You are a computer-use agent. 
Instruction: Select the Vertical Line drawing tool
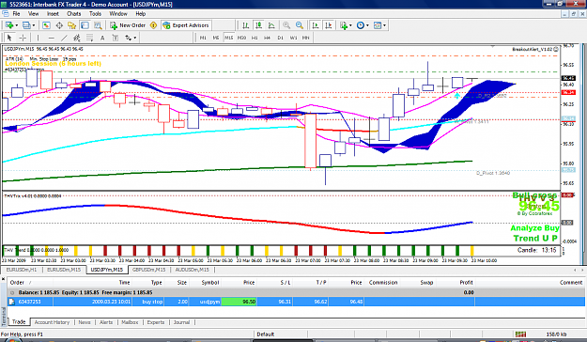[38, 38]
